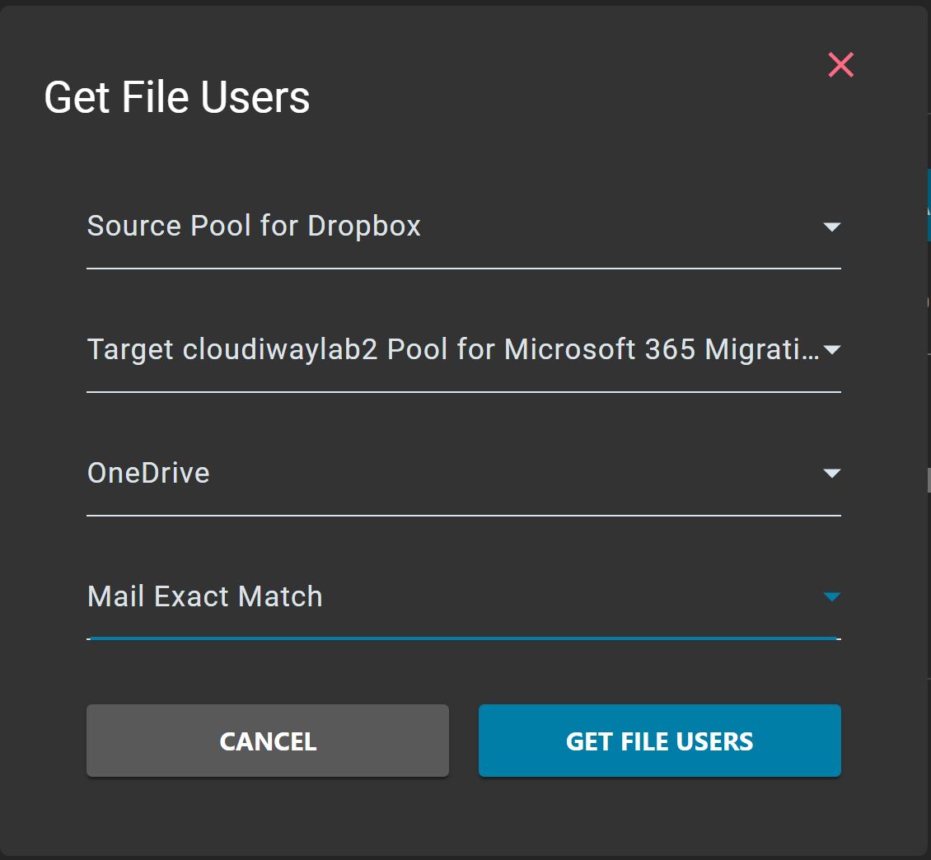Image resolution: width=931 pixels, height=860 pixels.
Task: Close the Get File Users dialog
Action: pyautogui.click(x=840, y=65)
